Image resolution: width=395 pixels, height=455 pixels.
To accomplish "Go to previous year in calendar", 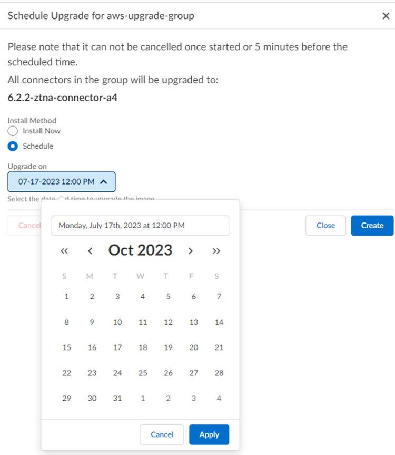I will click(65, 251).
